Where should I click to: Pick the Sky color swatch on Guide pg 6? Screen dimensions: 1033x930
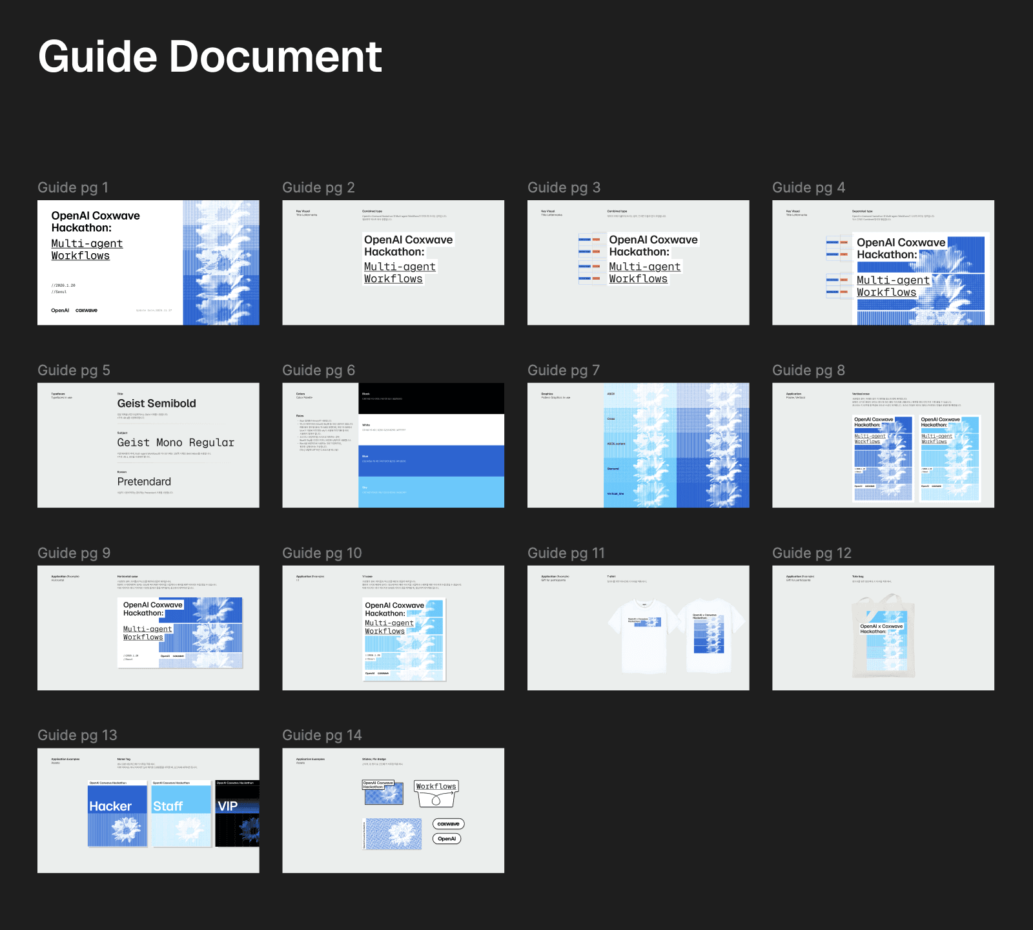[x=431, y=492]
